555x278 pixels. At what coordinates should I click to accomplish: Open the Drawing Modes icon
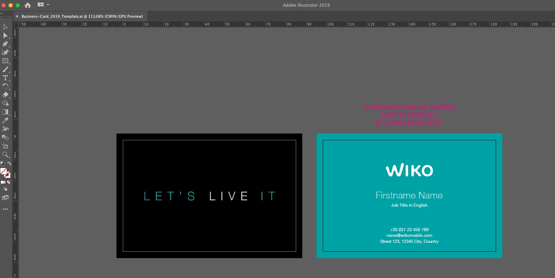pyautogui.click(x=5, y=189)
